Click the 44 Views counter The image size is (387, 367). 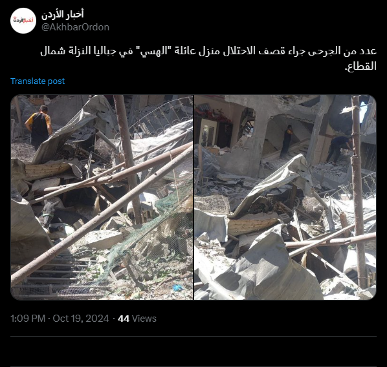[x=137, y=319]
